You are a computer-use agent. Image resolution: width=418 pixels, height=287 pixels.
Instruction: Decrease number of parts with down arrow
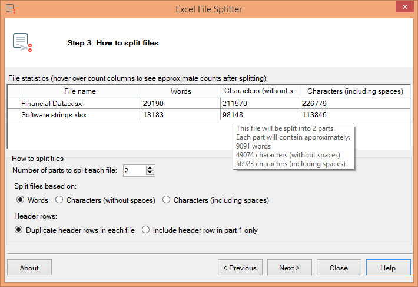point(150,173)
